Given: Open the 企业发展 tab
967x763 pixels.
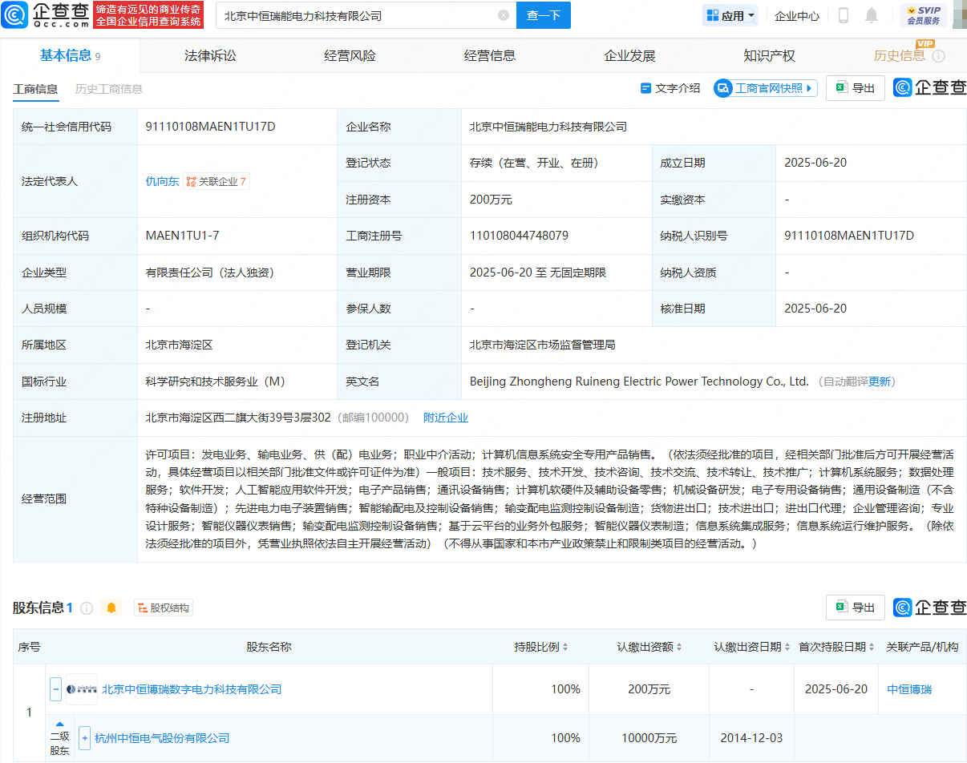Looking at the screenshot, I should click(629, 55).
